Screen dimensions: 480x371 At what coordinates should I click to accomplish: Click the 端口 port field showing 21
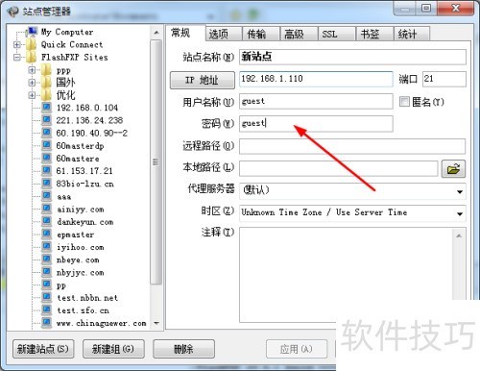(x=444, y=79)
